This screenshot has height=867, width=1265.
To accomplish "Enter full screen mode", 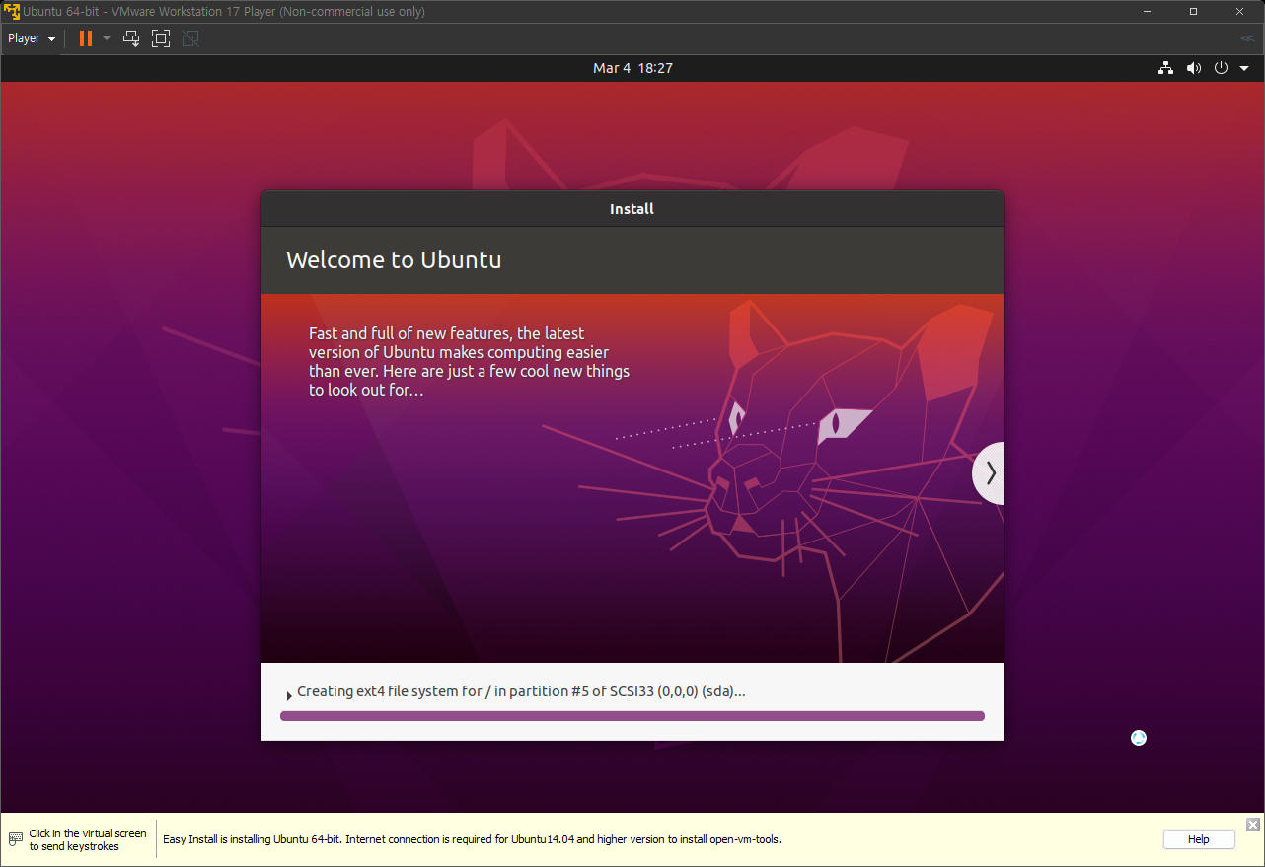I will (x=161, y=38).
